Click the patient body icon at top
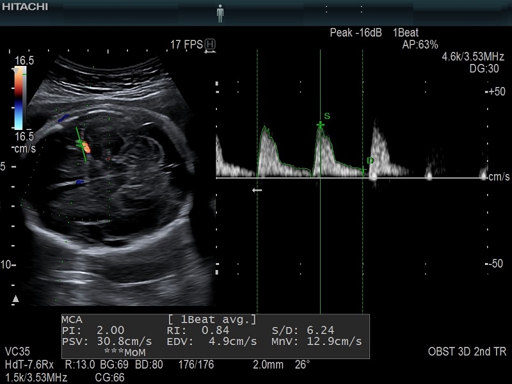512x384 pixels. 221,12
